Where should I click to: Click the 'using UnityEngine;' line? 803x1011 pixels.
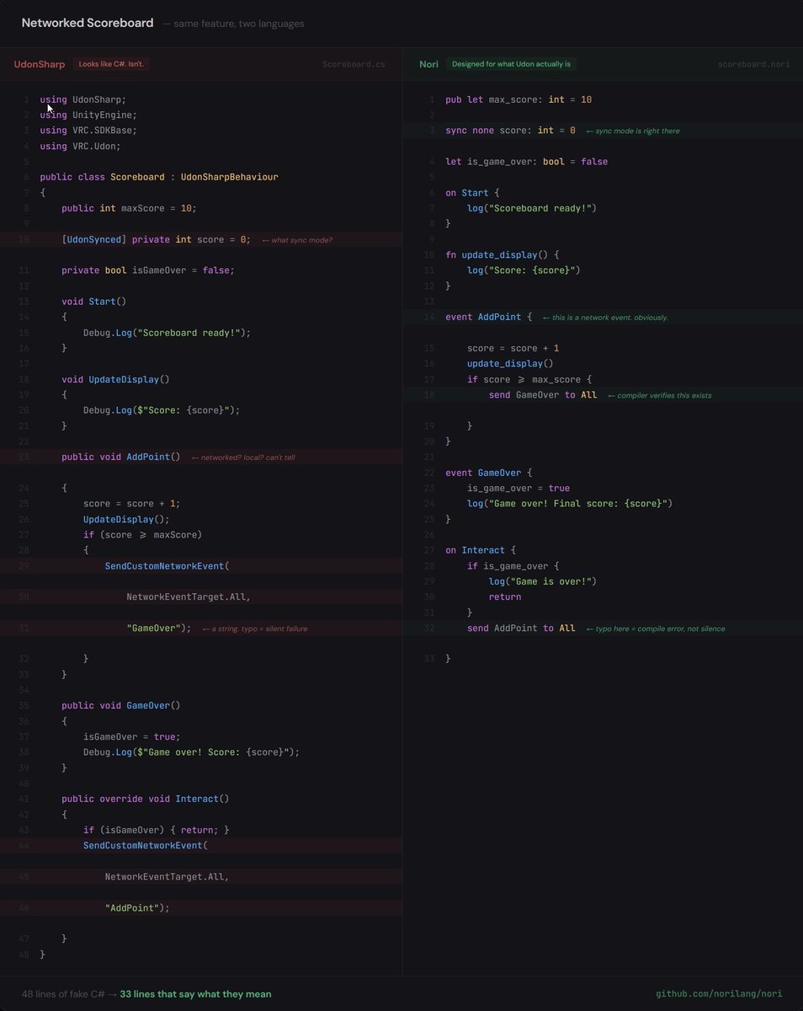tap(88, 115)
